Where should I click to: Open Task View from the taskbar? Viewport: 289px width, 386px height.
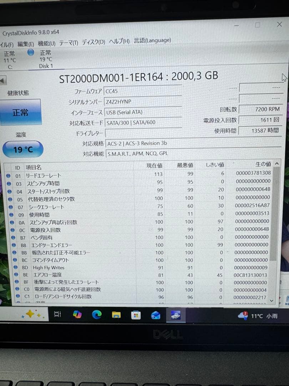click(57, 314)
